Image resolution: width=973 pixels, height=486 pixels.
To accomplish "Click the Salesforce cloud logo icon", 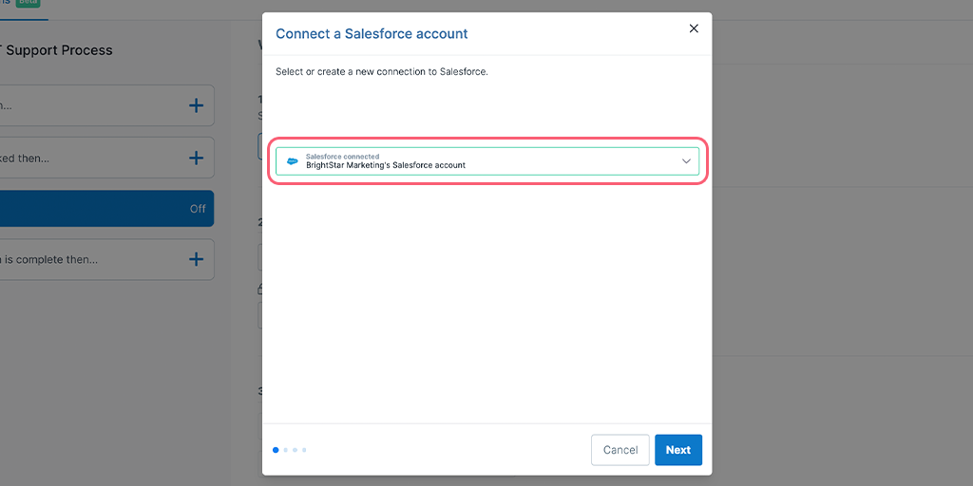I will [x=292, y=161].
